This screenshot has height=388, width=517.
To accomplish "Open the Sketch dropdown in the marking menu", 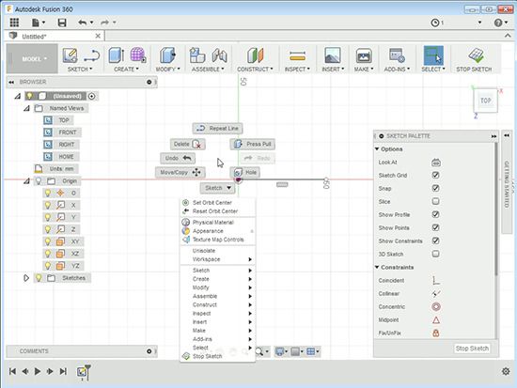I will coord(218,188).
